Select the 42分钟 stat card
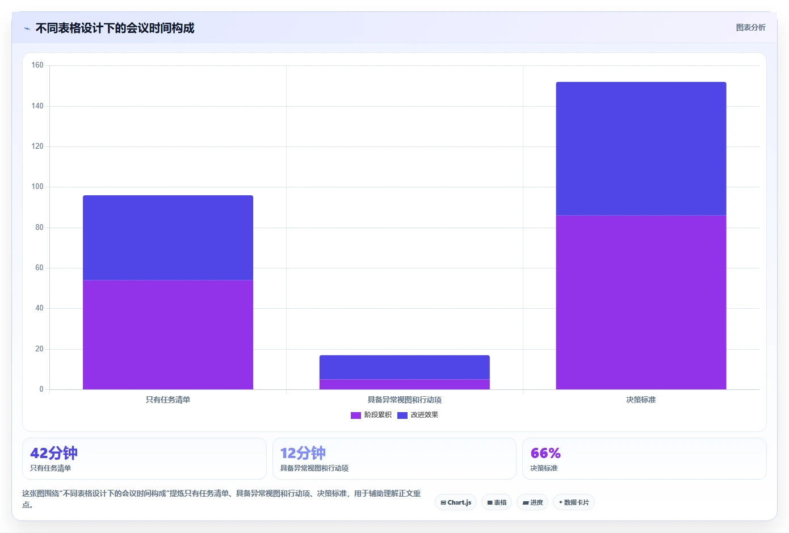Image resolution: width=789 pixels, height=533 pixels. (x=144, y=459)
